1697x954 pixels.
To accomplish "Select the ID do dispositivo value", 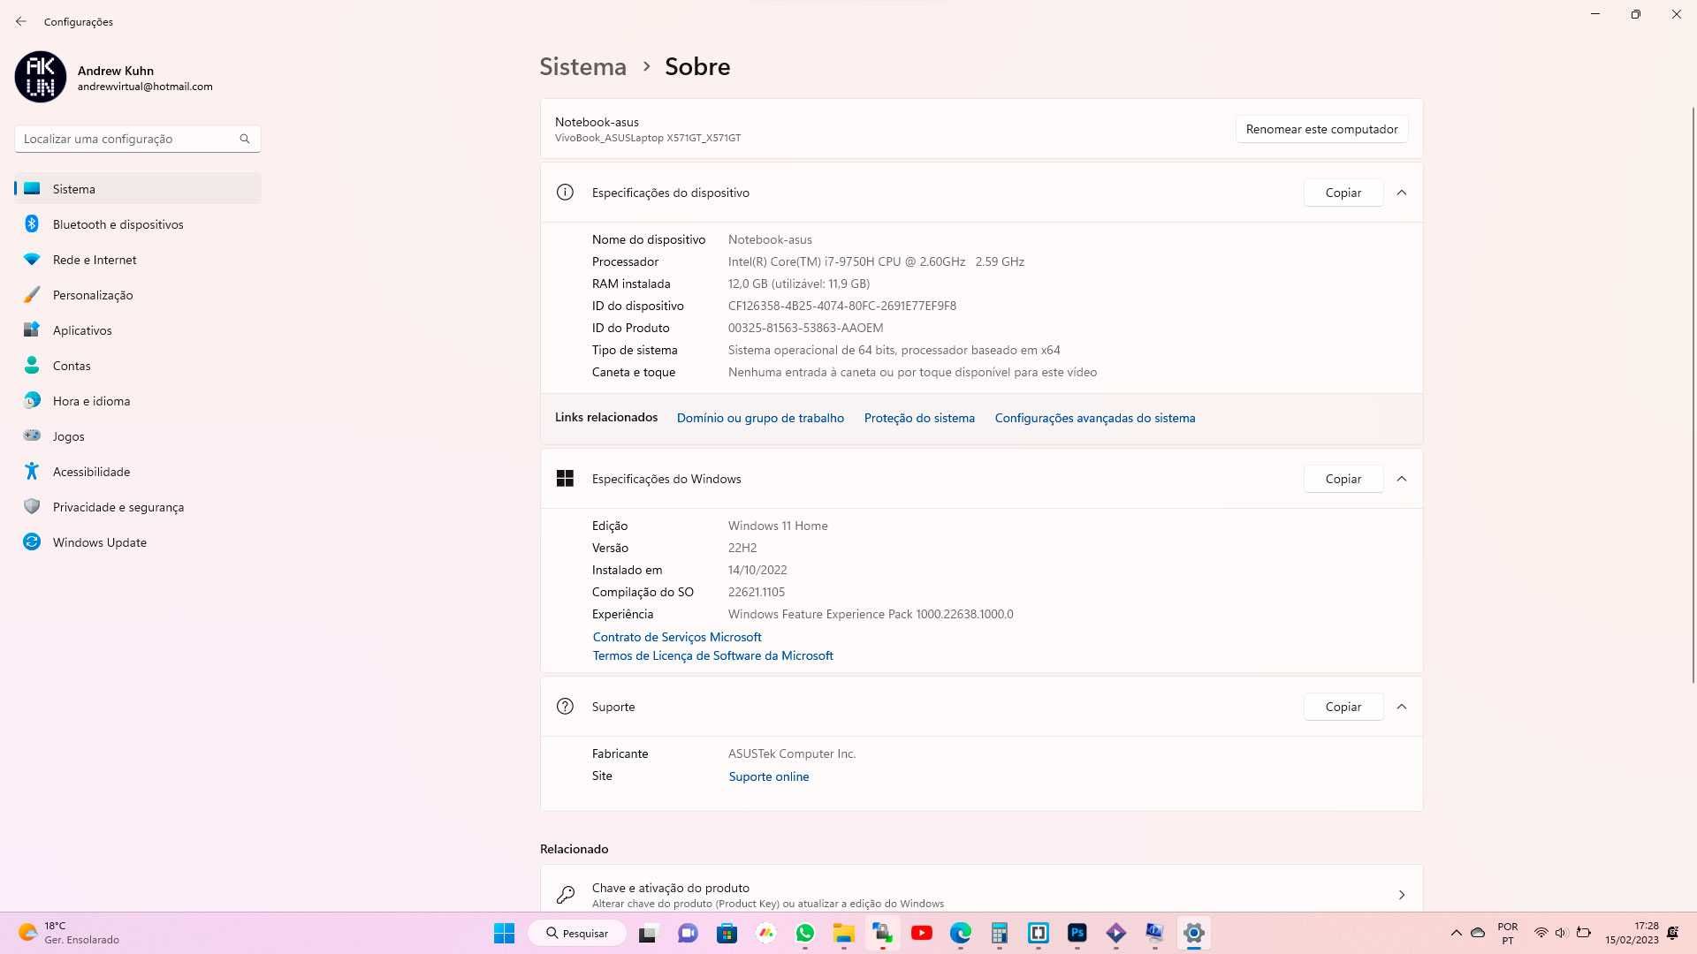I will coord(842,306).
